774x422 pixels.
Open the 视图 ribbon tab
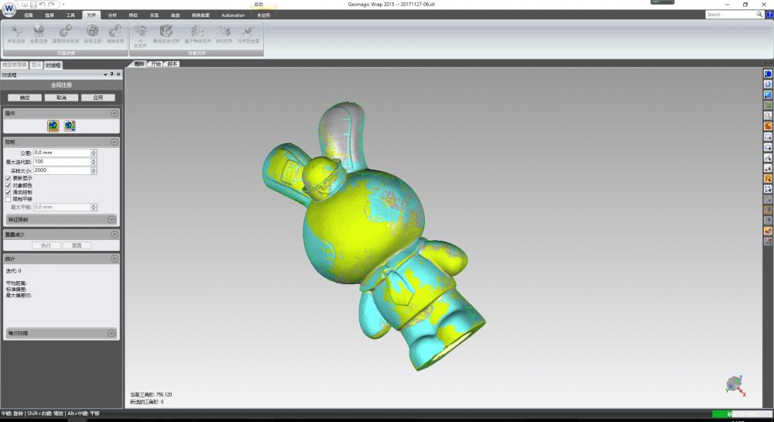coord(29,15)
